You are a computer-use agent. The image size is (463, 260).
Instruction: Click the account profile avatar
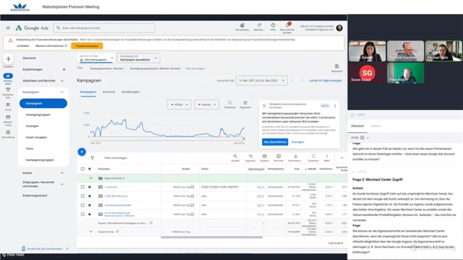coord(339,28)
